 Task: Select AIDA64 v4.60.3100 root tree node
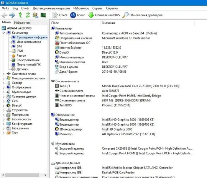16,28
